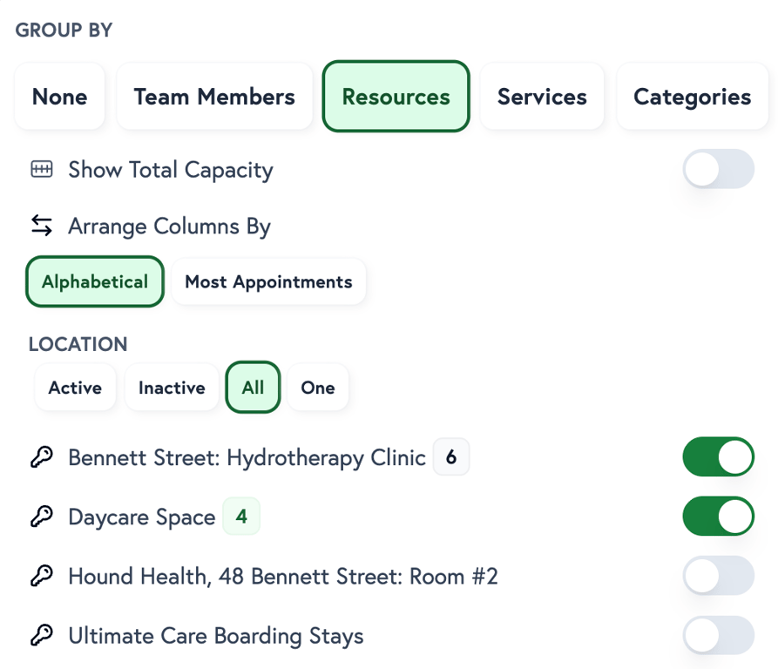Select the Services grouping option

pos(542,97)
